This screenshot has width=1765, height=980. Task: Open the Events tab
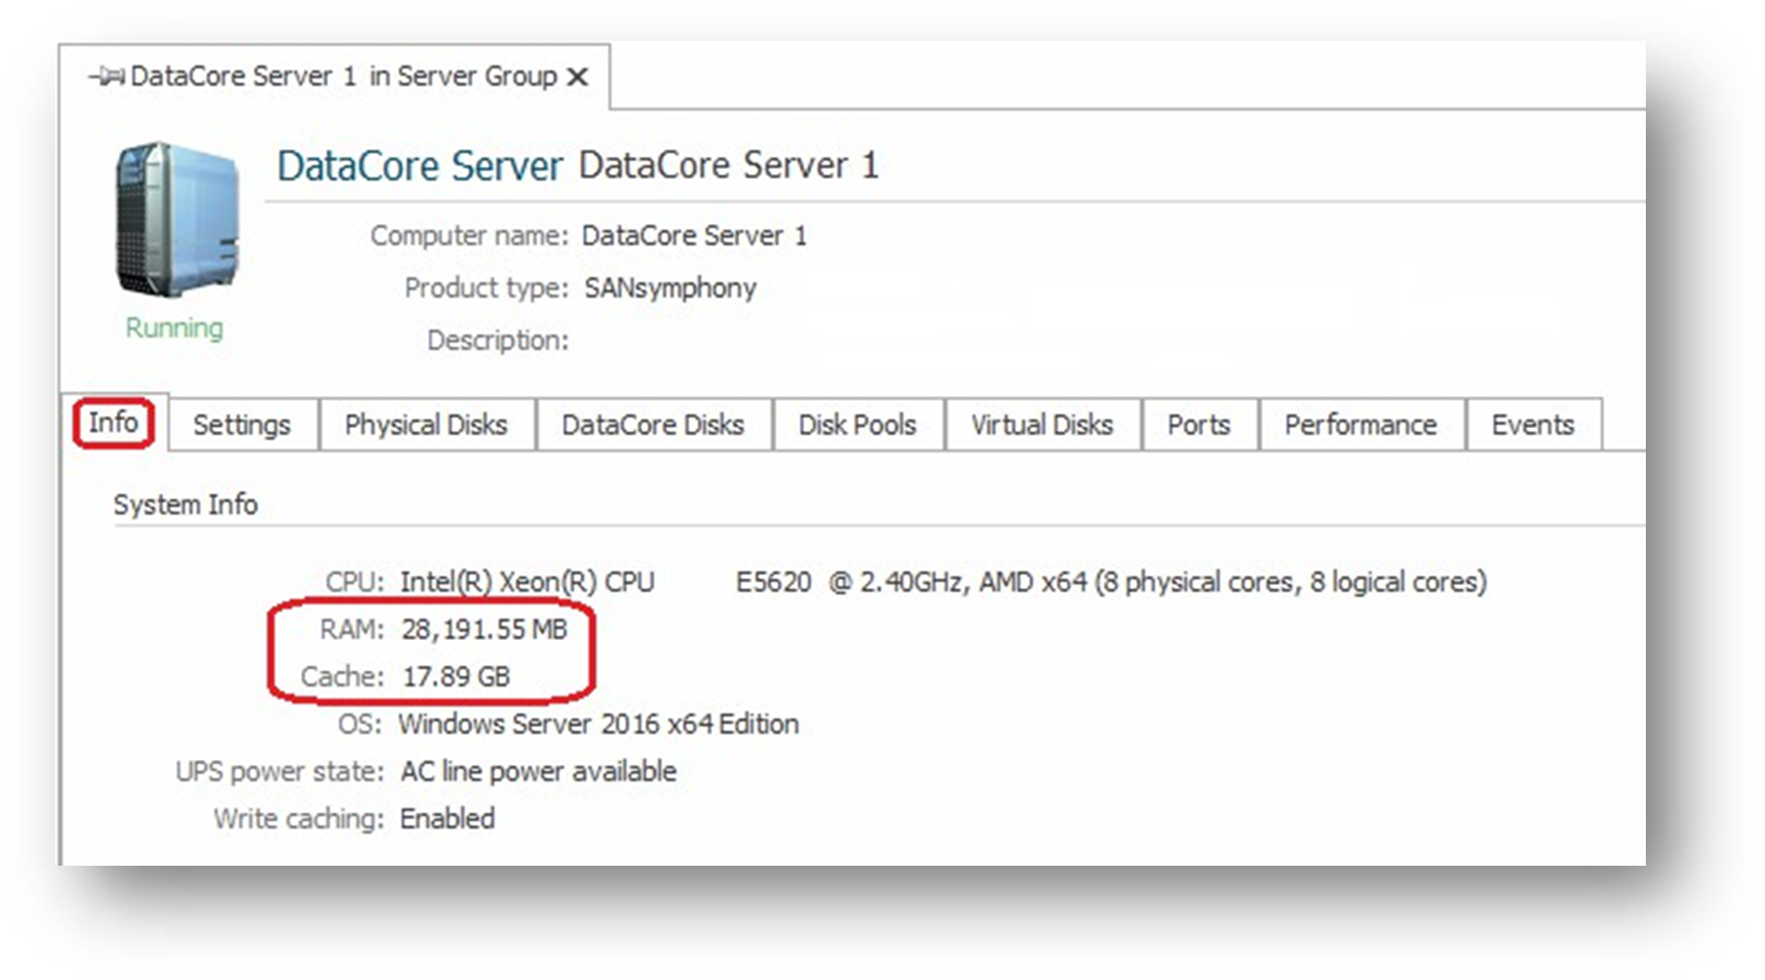tap(1533, 425)
